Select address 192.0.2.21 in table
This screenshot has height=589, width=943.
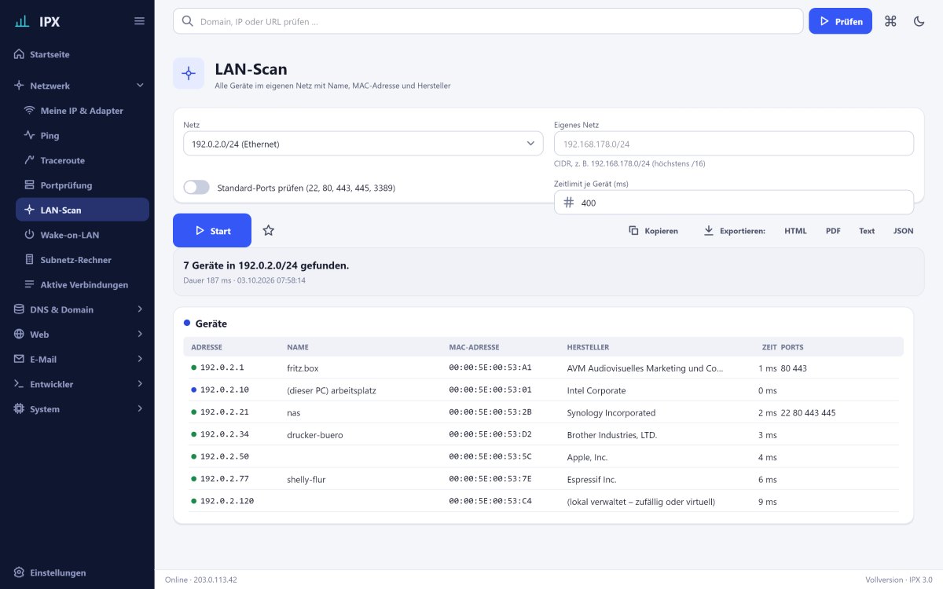(224, 412)
